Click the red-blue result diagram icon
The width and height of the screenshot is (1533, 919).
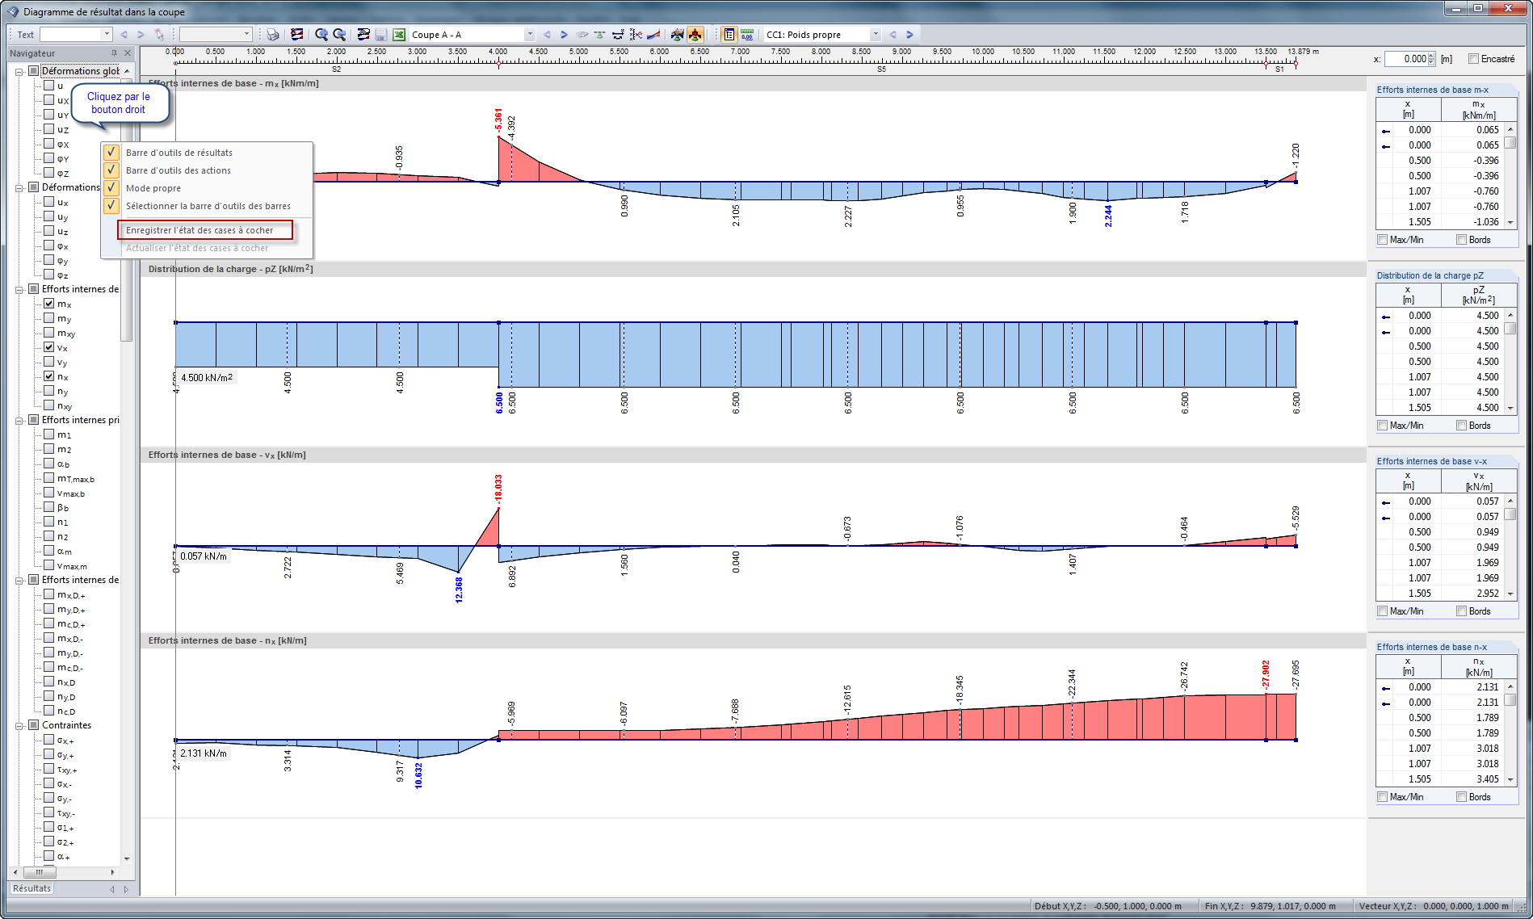pyautogui.click(x=653, y=35)
